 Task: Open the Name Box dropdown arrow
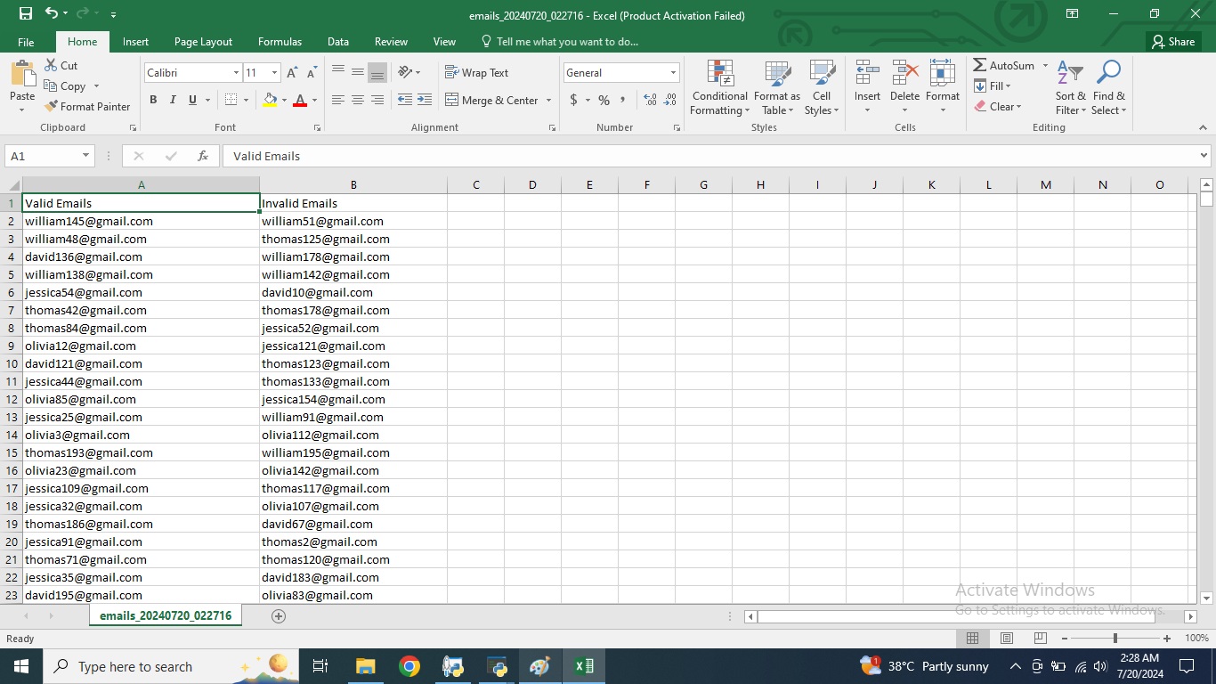click(x=85, y=156)
